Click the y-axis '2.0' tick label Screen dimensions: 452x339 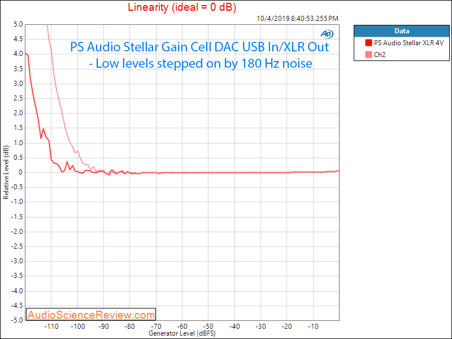coord(18,113)
